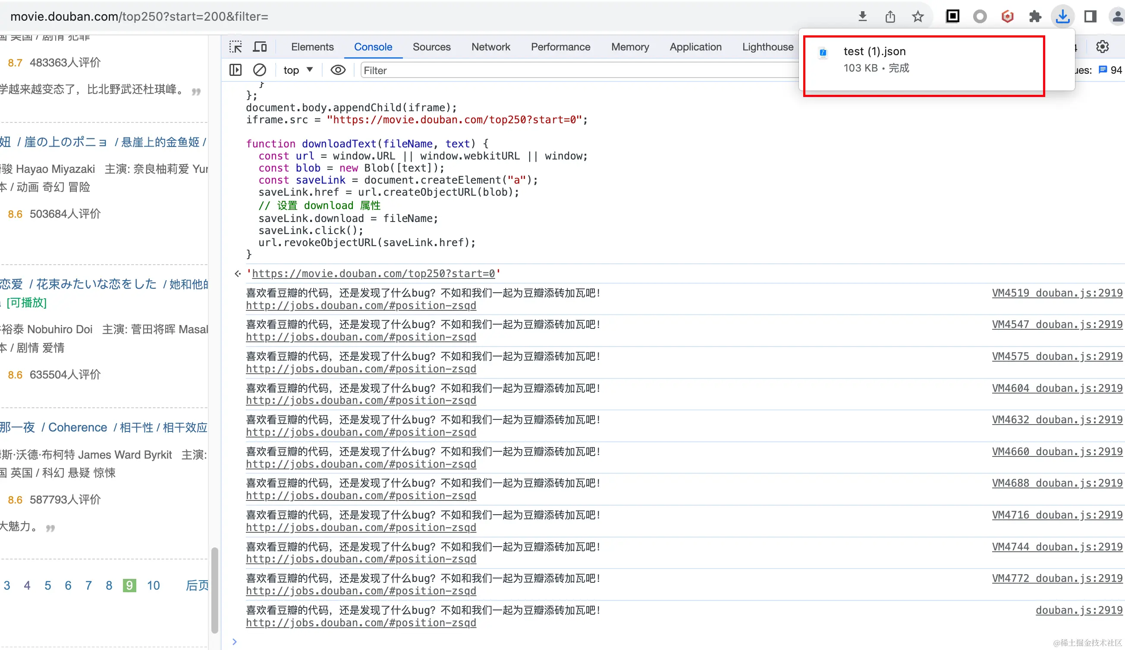Screen dimensions: 1125x650
Task: Open DevTools settings gear icon
Action: [1102, 47]
